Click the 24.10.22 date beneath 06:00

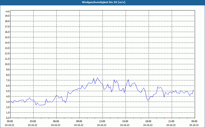[x=56, y=125]
